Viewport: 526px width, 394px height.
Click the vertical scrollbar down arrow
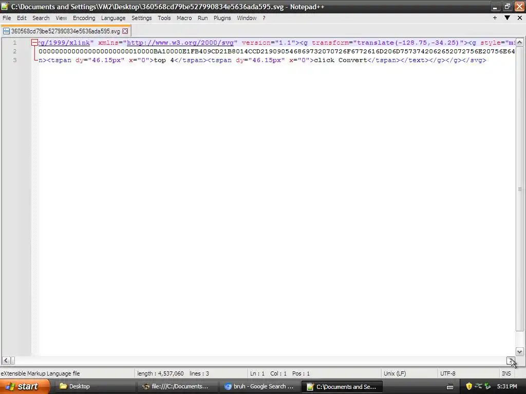[519, 352]
